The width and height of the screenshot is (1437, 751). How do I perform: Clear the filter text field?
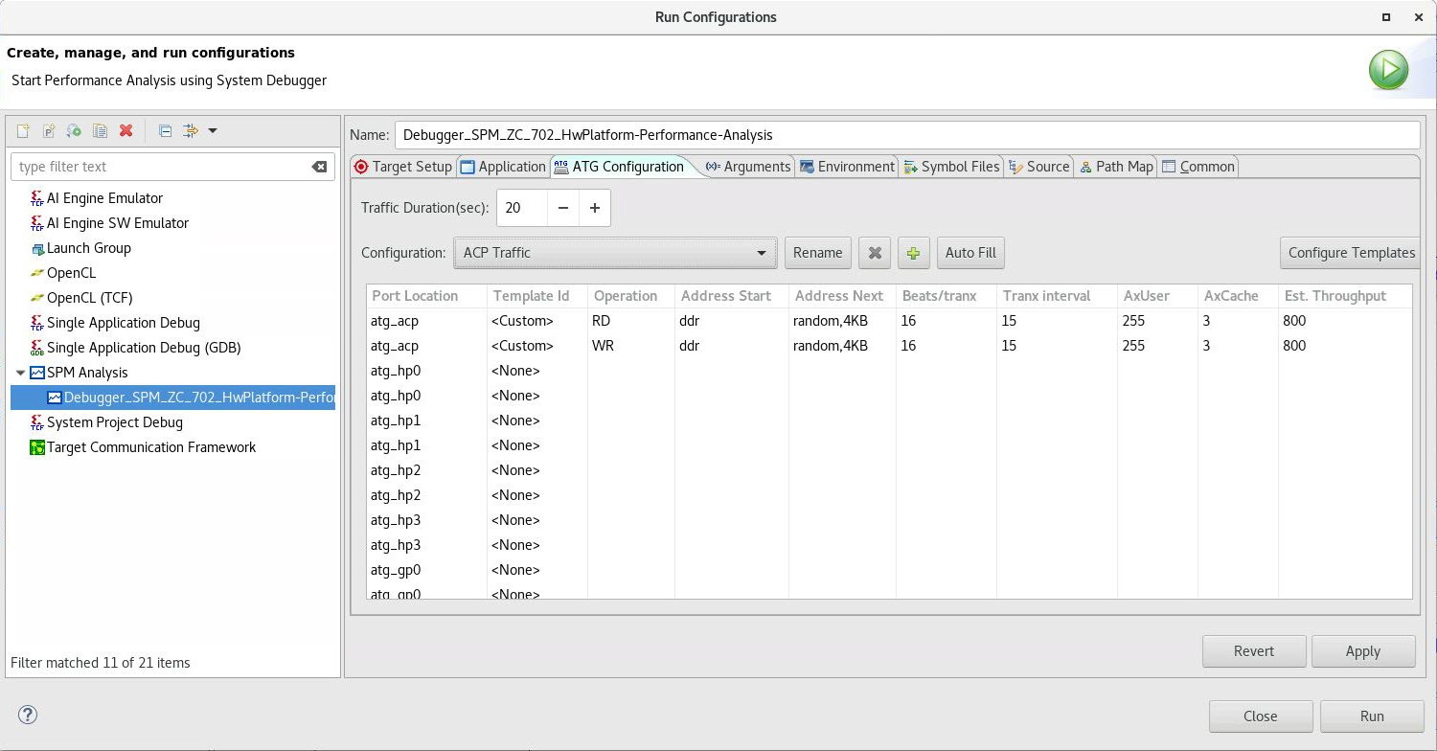point(319,167)
